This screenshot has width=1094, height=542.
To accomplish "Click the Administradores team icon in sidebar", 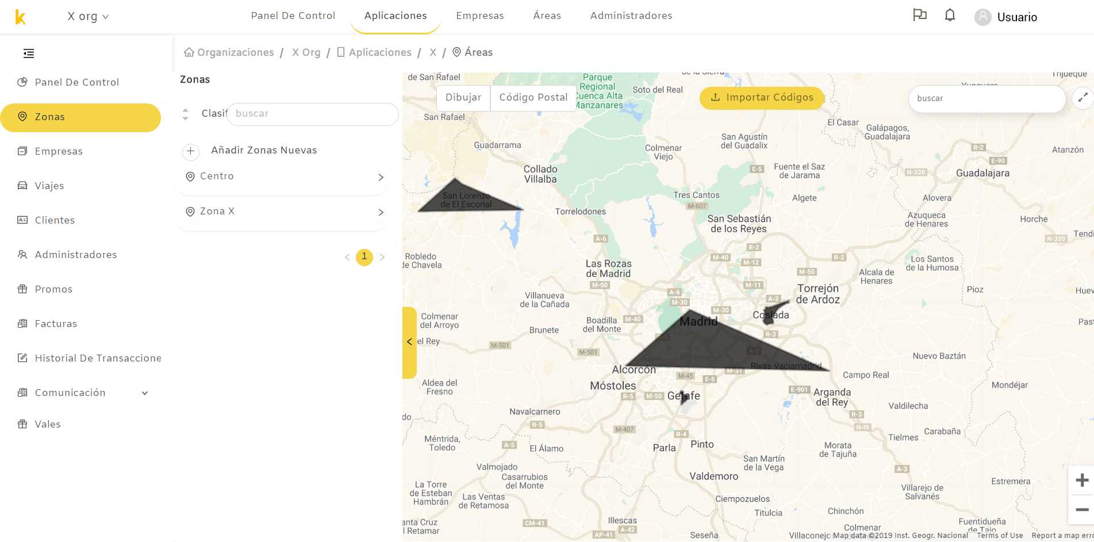I will tap(22, 255).
